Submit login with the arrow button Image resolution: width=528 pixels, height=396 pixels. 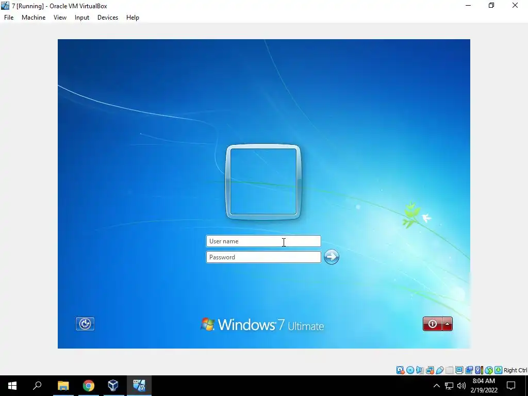[x=332, y=257]
